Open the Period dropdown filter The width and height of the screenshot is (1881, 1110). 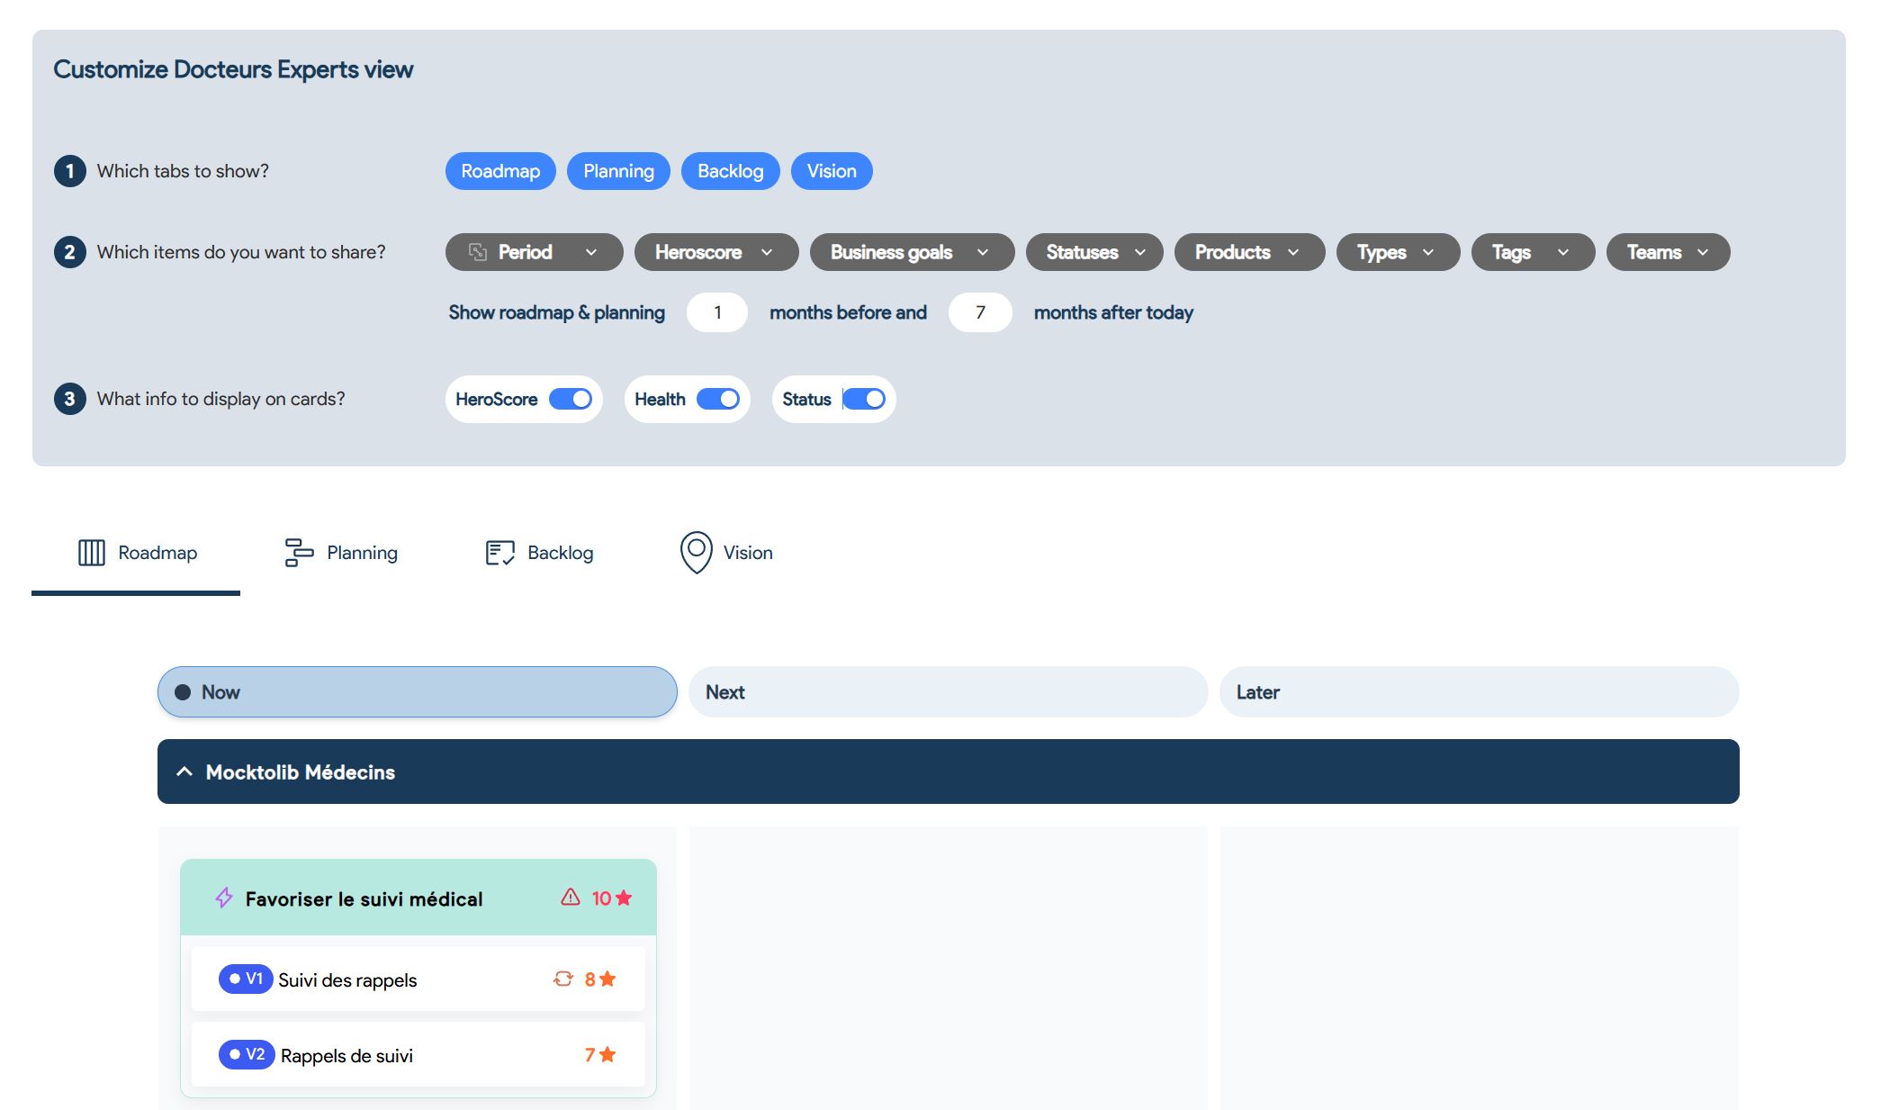pos(534,252)
